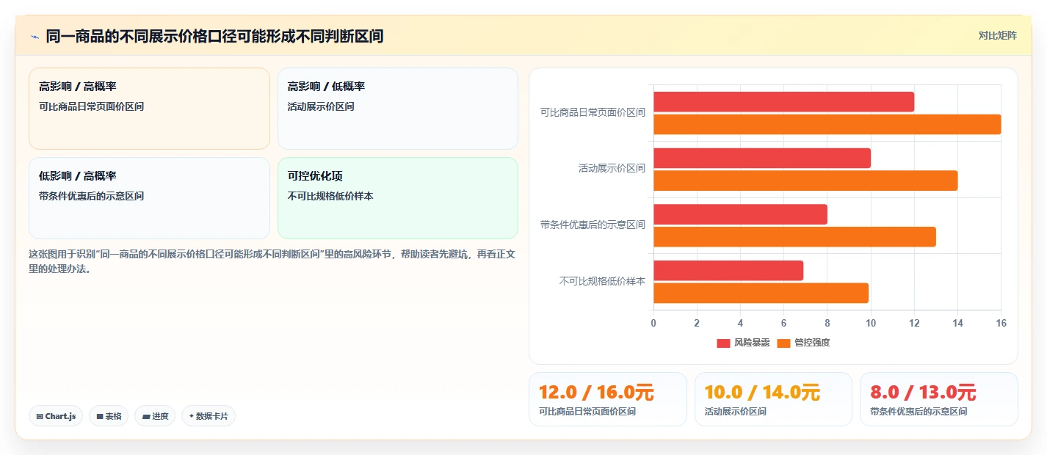Click the 对比矩阵 label in the header
Viewport: 1047px width, 455px height.
998,35
